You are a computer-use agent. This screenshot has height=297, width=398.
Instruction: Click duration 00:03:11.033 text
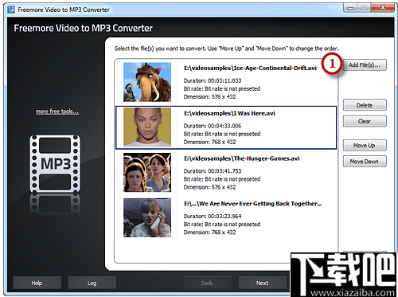point(213,80)
